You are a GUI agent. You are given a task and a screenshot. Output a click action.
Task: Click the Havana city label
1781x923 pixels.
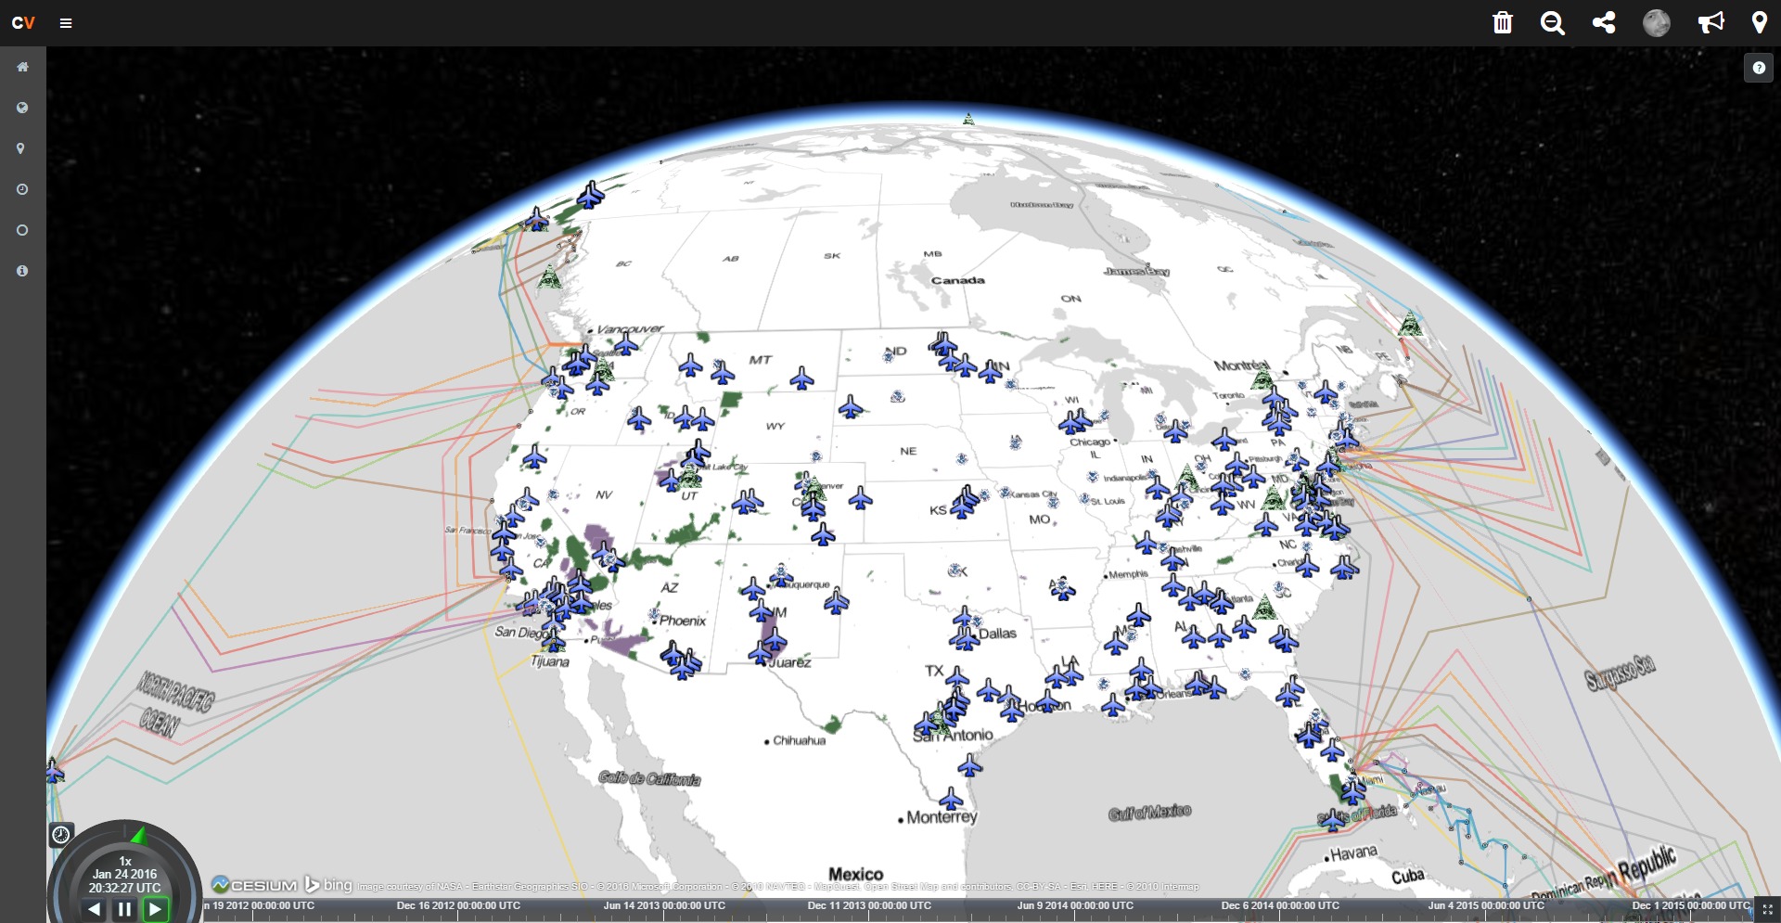click(x=1353, y=852)
